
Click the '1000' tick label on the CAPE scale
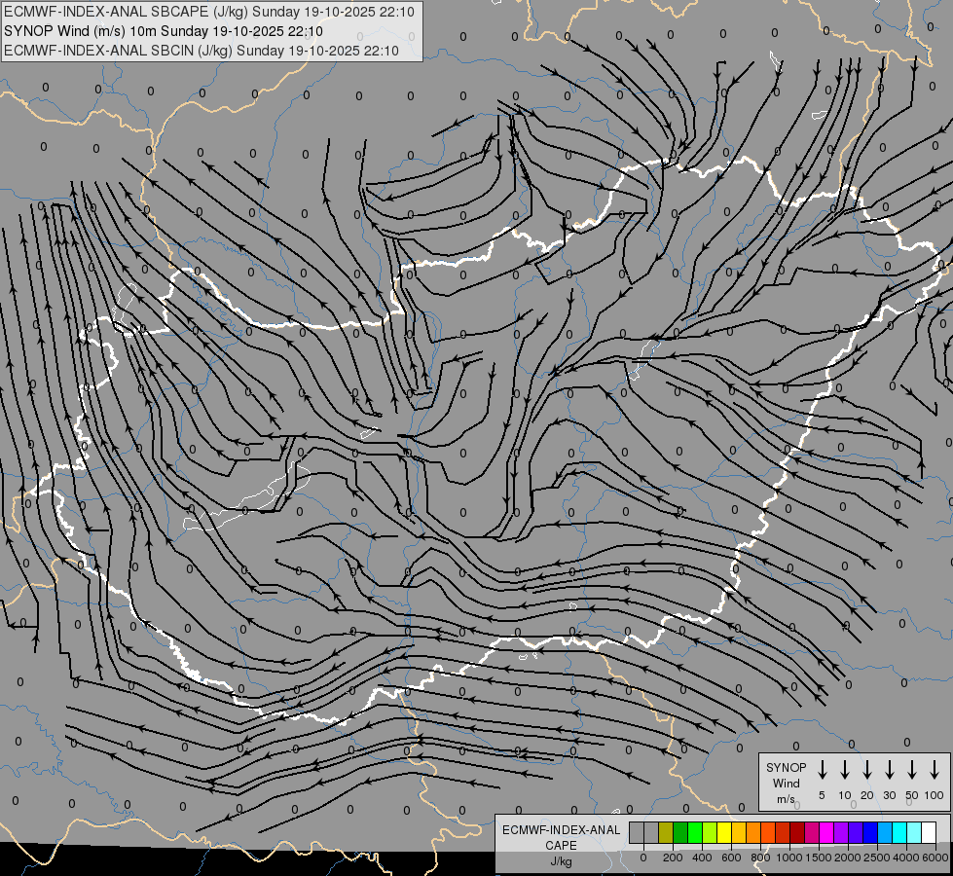(x=788, y=858)
